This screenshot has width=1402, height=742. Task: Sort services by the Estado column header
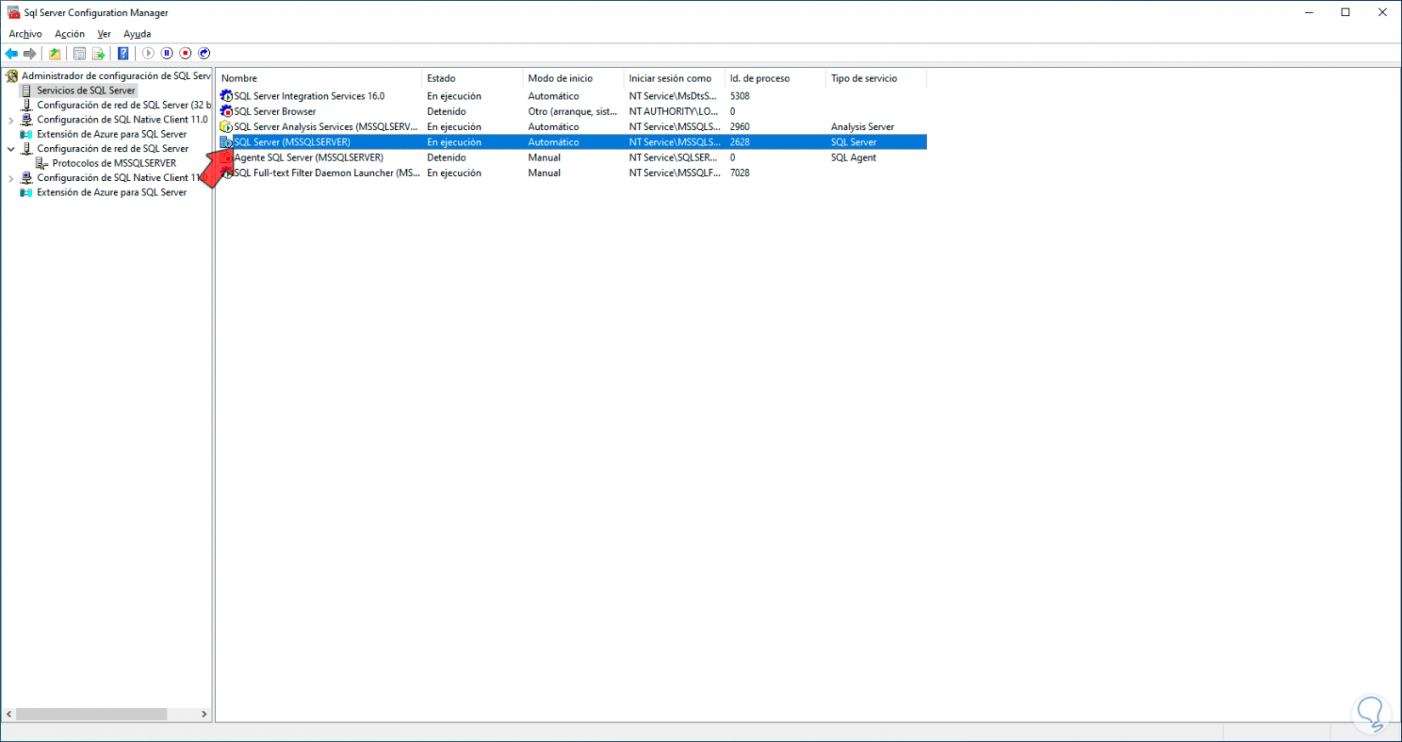(x=472, y=78)
